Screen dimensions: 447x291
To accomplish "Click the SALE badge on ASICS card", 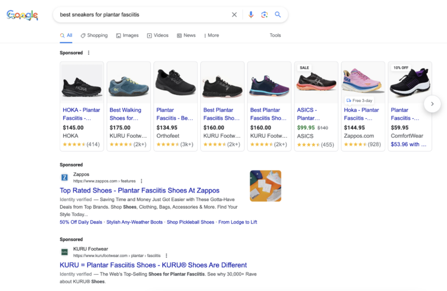I will tap(304, 67).
